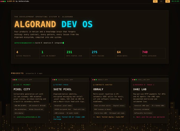This screenshot has height=131, width=180.
Task: Click the red dot on SUITE_PIXEL.APP card
Action: [x=53, y=80]
